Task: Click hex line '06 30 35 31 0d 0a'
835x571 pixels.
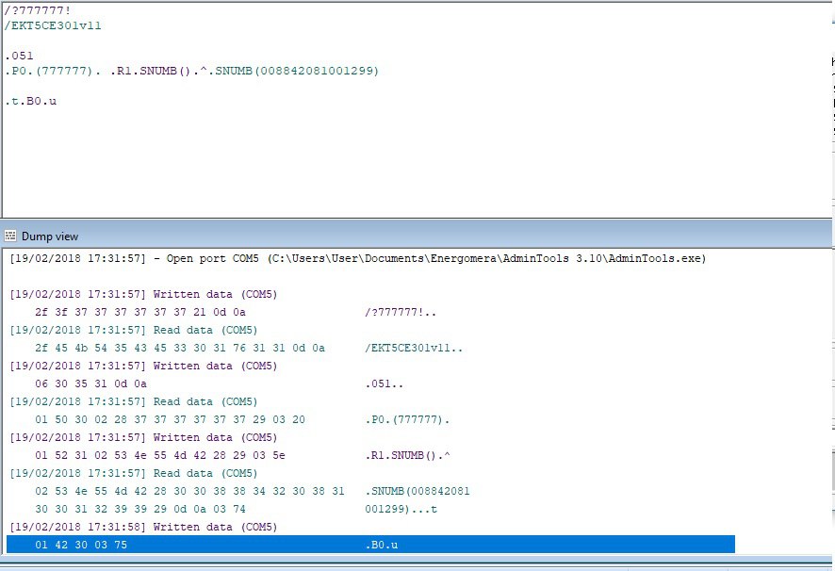Action: pos(91,383)
